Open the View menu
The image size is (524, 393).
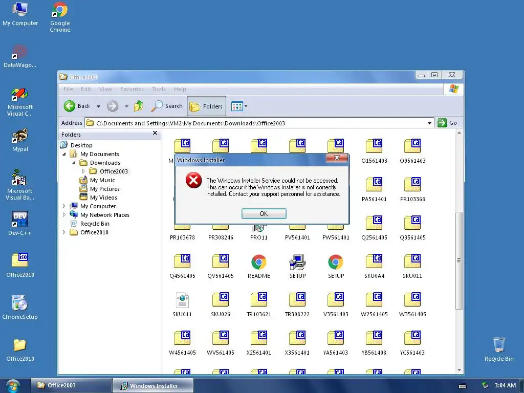pyautogui.click(x=105, y=89)
